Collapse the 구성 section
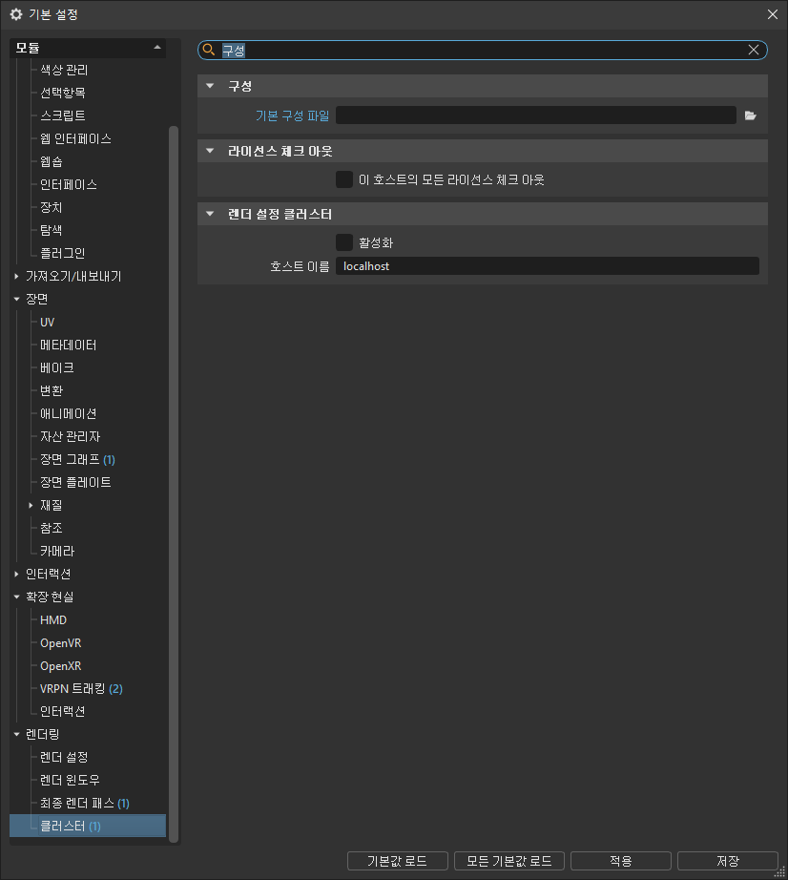Screen dimensions: 788x880 [209, 85]
